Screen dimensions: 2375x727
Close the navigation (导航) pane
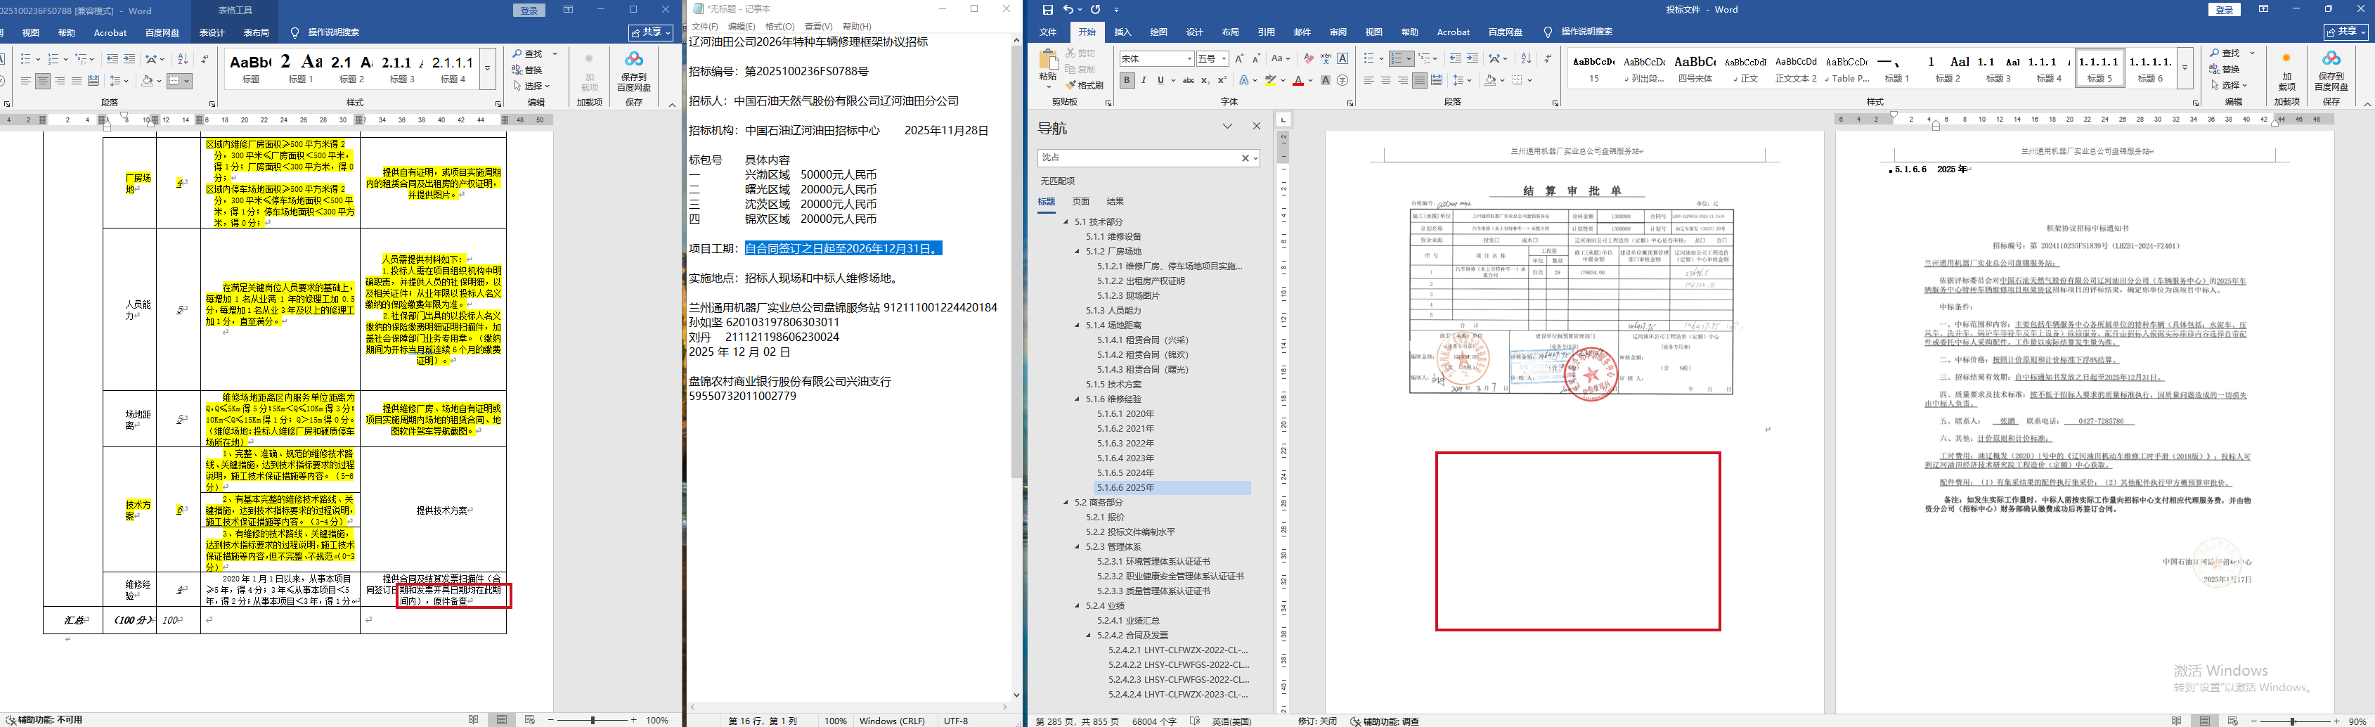click(x=1256, y=127)
